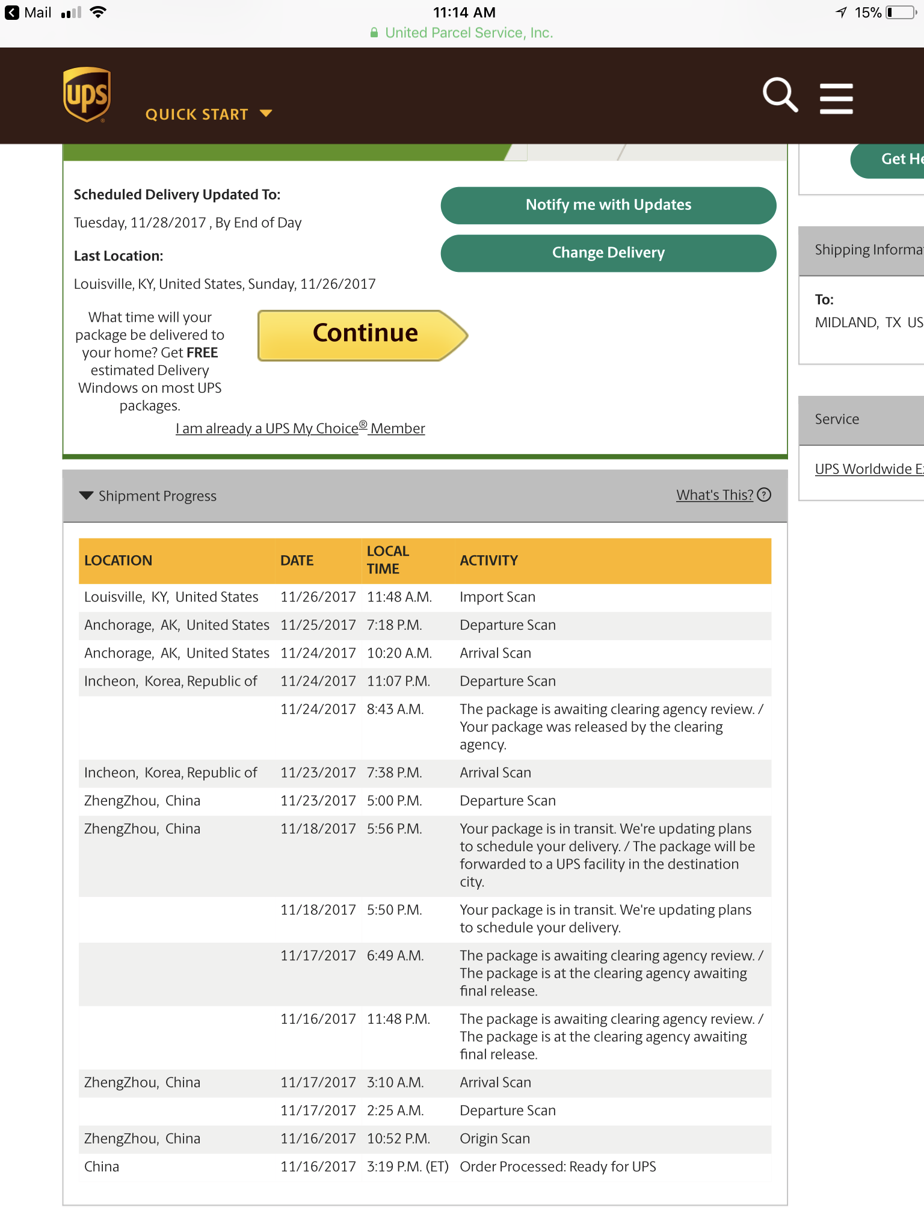Viewport: 924px width, 1232px height.
Task: Select the 11/25/2017 date cell
Action: pos(318,626)
